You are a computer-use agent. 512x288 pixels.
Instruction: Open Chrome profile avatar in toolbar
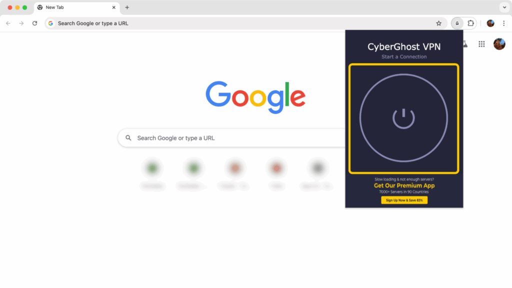(x=490, y=23)
